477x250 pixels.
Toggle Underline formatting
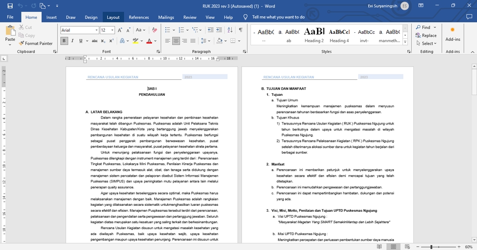click(80, 41)
